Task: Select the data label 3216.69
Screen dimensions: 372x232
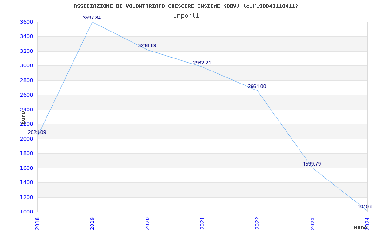Action: point(147,45)
